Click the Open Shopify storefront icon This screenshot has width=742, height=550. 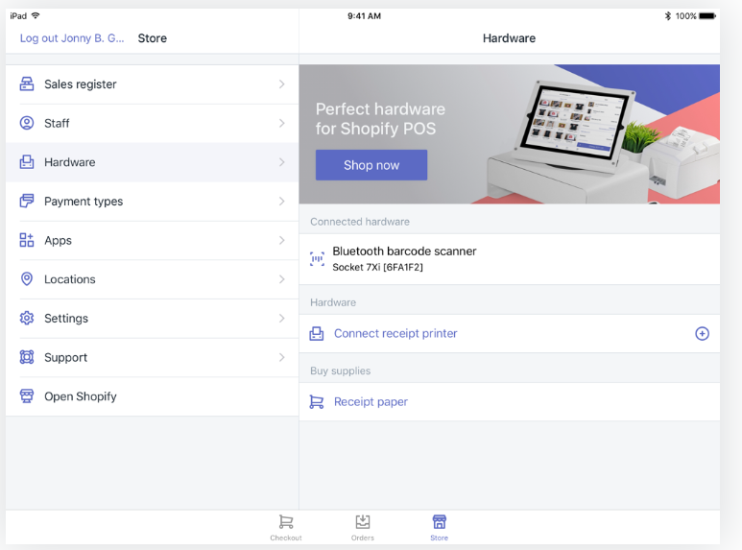(x=27, y=395)
